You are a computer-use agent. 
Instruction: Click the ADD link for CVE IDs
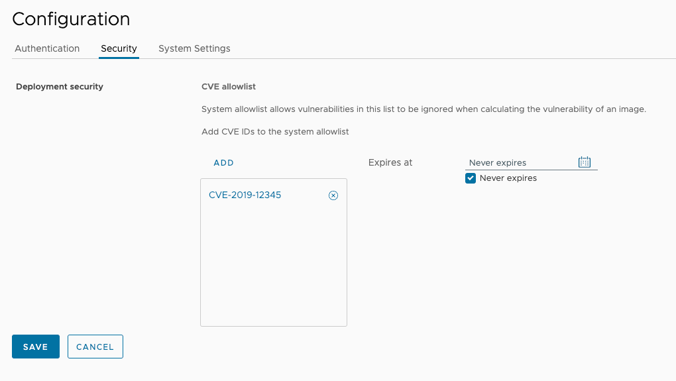[x=223, y=163]
